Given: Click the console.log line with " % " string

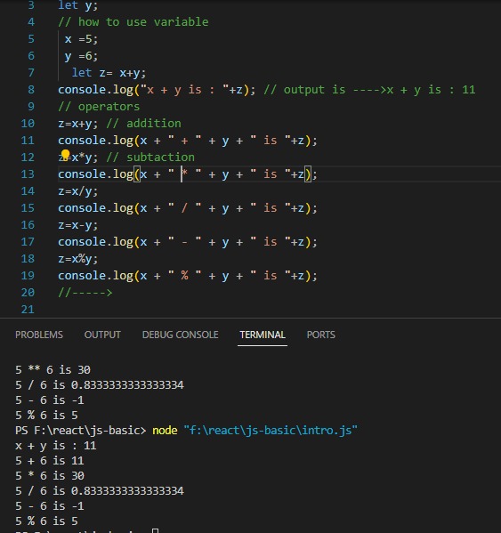Looking at the screenshot, I should [188, 276].
